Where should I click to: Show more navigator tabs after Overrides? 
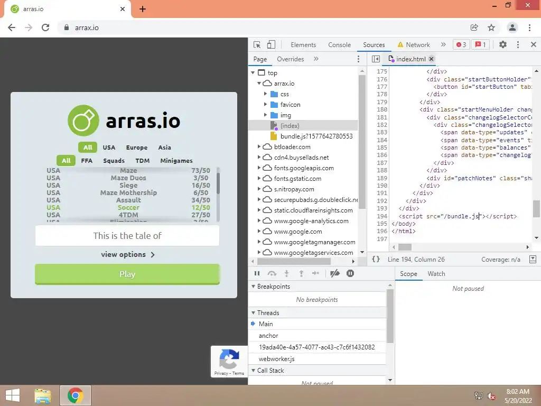pyautogui.click(x=316, y=59)
